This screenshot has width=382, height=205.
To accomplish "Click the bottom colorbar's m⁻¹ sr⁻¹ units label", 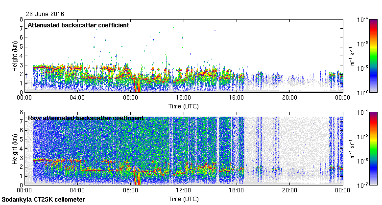I will click(352, 149).
